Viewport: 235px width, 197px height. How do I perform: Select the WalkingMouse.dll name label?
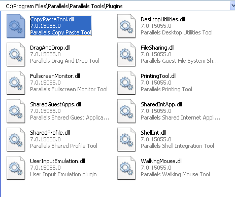(161, 161)
